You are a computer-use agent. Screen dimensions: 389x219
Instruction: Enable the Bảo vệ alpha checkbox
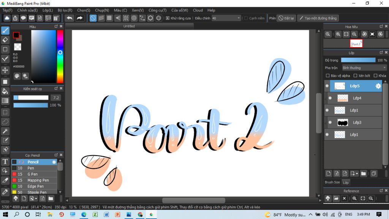(x=328, y=76)
